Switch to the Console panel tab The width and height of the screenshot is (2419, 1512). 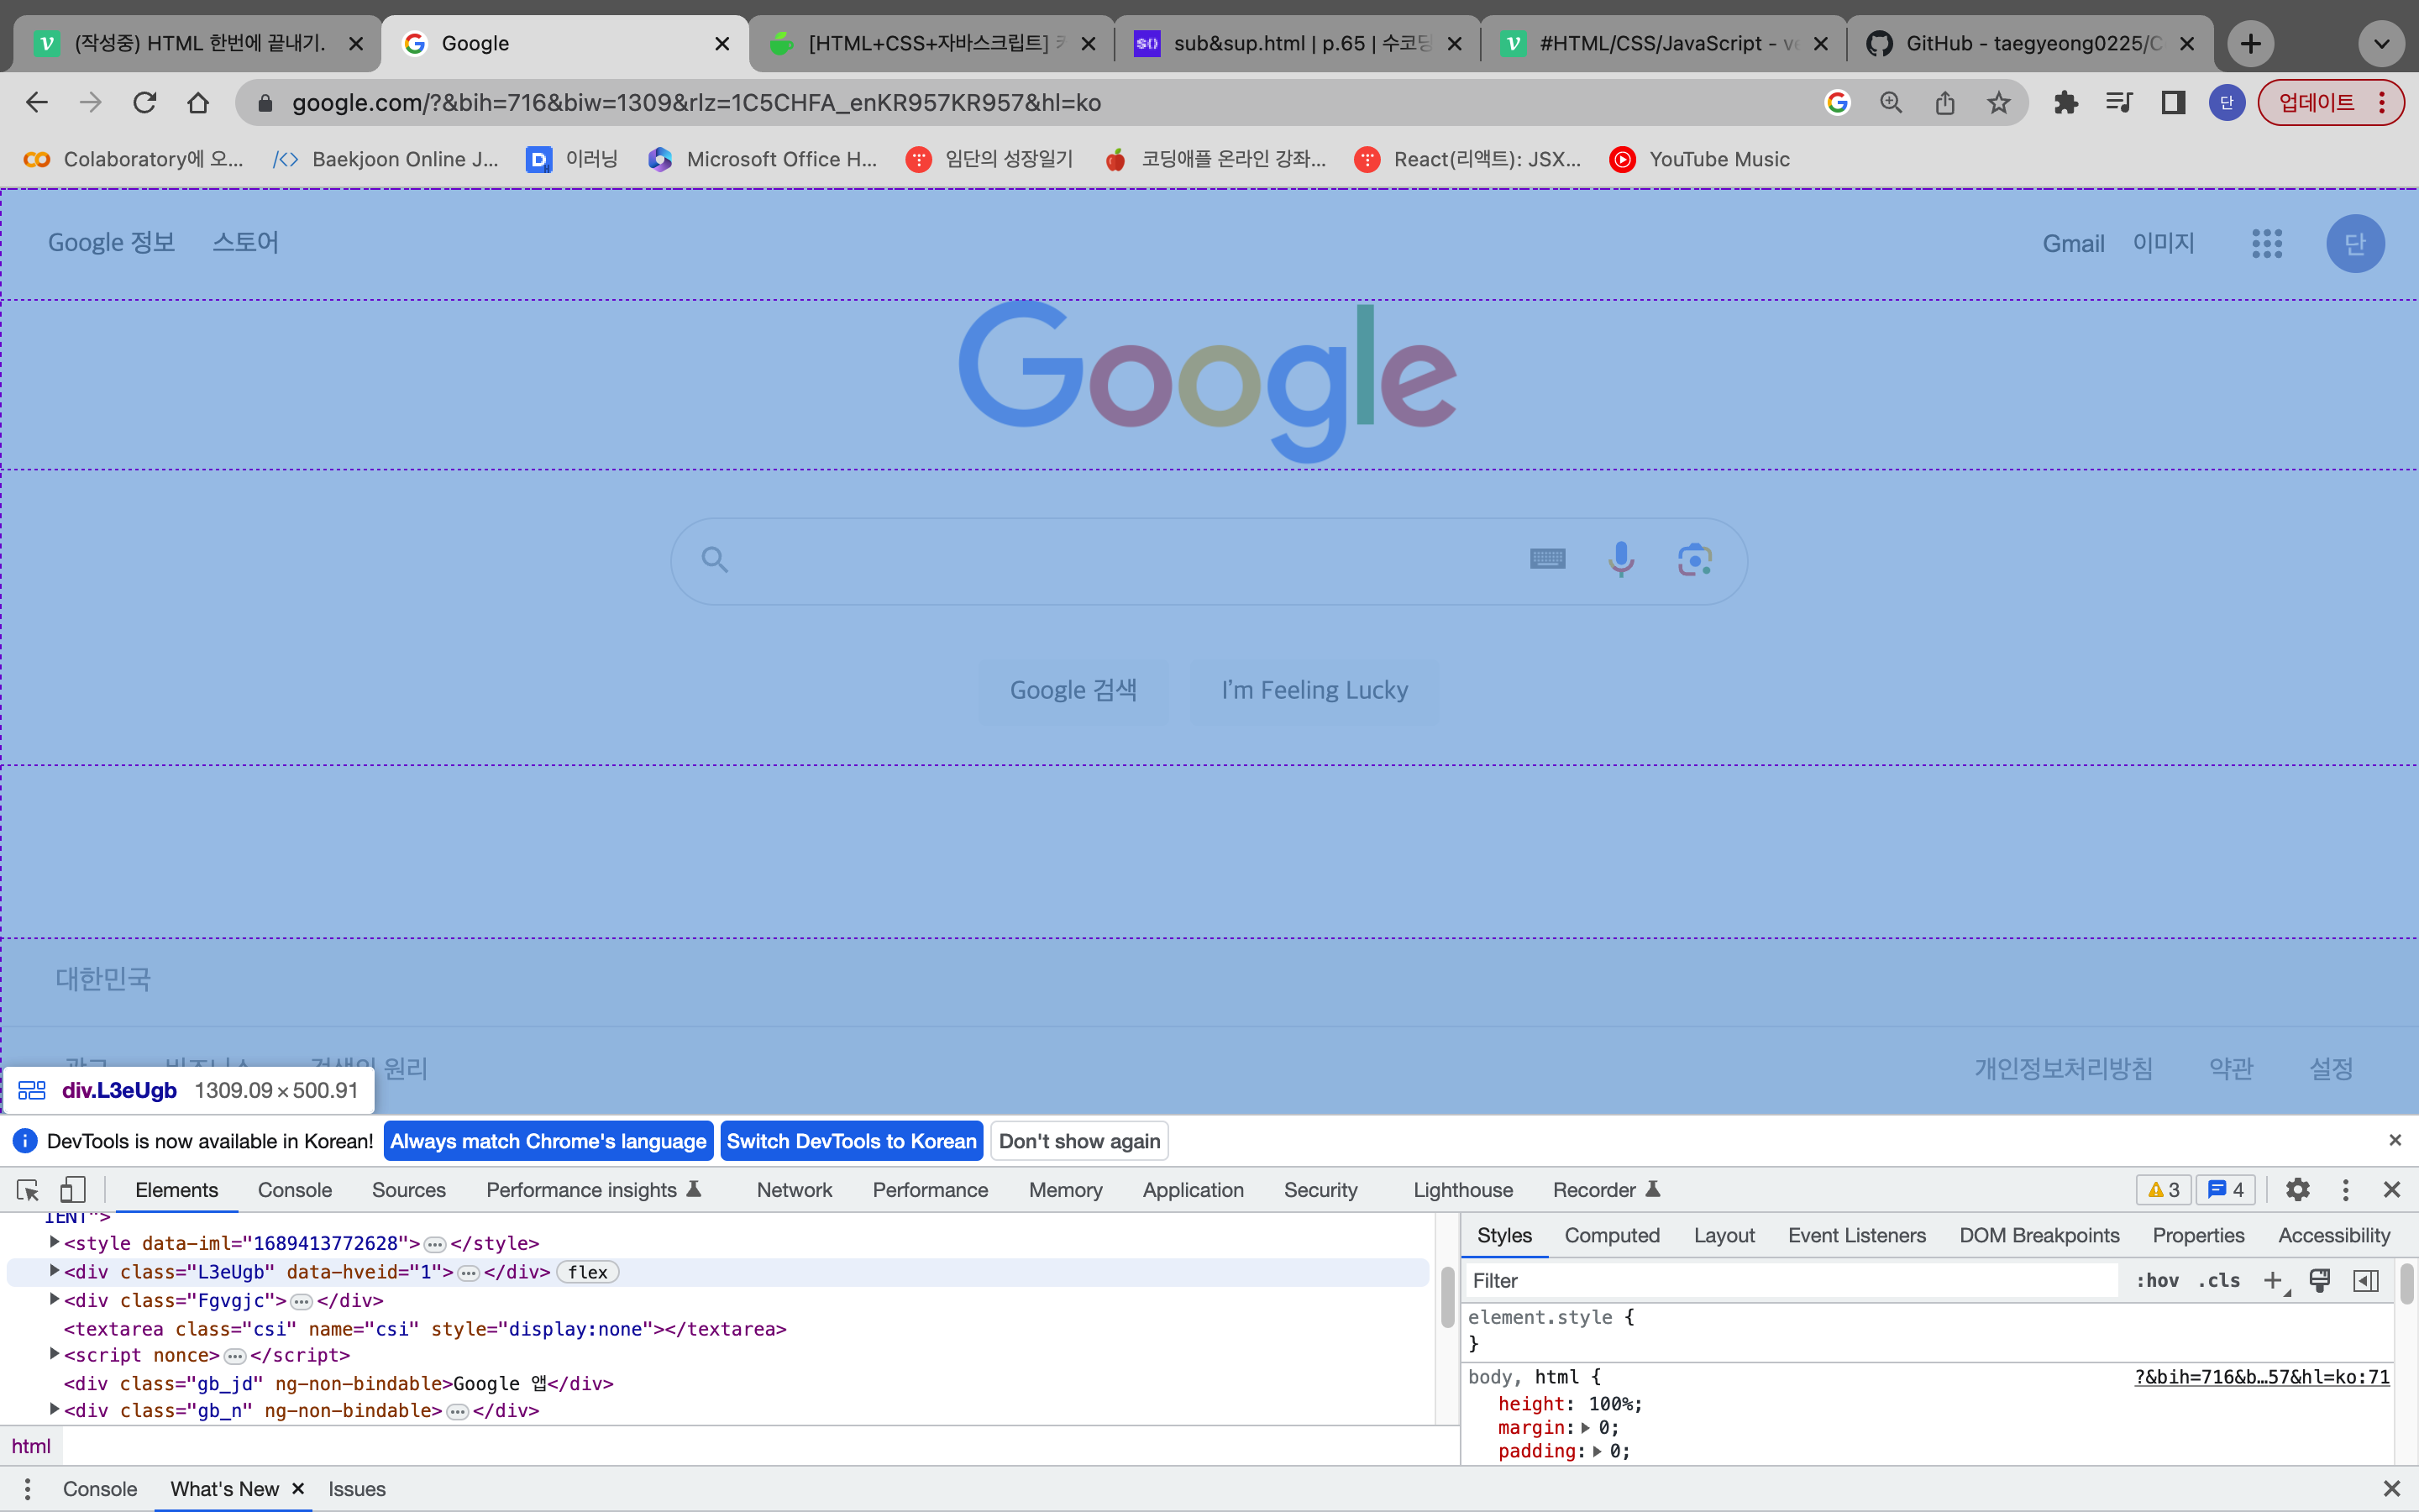(295, 1190)
